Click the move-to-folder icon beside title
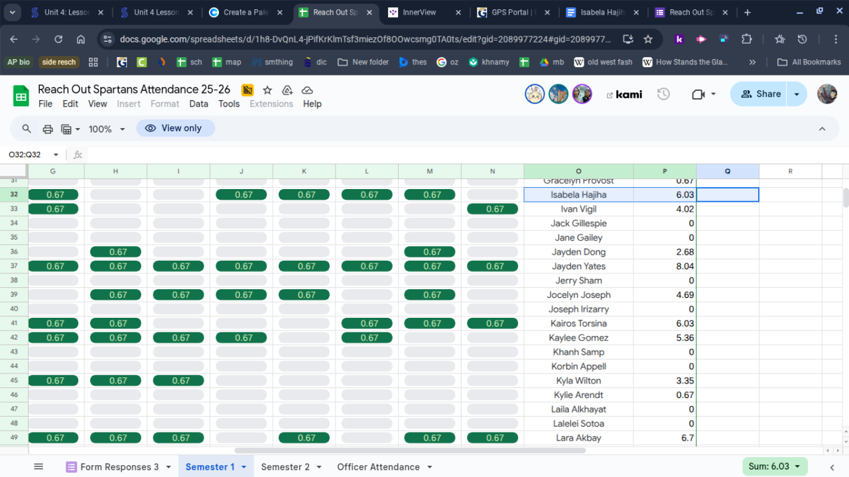Image resolution: width=849 pixels, height=477 pixels. coord(247,90)
